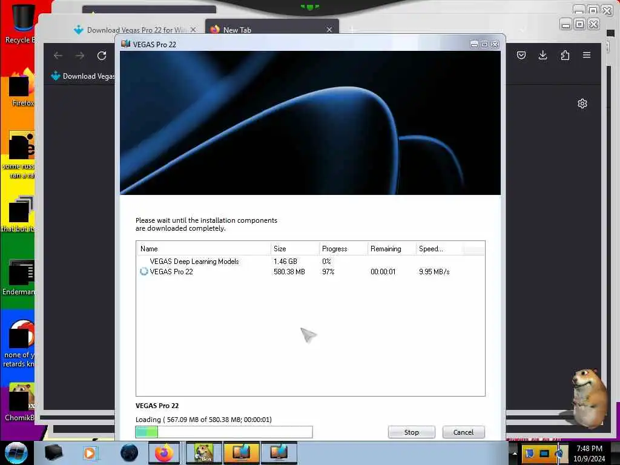Screen dimensions: 620x465
Task: Click the loading progress bar
Action: pos(224,432)
